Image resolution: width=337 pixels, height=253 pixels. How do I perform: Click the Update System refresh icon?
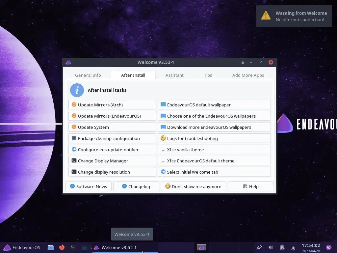74,127
